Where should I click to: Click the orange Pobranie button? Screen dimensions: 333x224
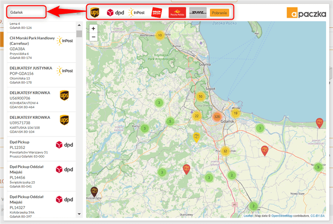coord(219,12)
